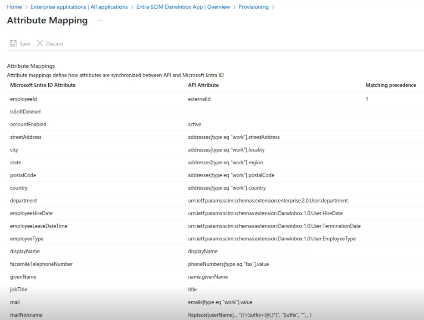Click the Matching precedence column header
The width and height of the screenshot is (424, 320).
(391, 85)
